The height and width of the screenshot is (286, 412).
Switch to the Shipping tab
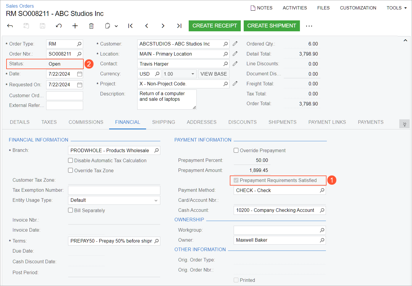164,122
